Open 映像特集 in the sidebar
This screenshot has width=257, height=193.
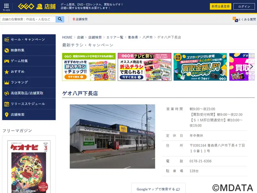pos(29,51)
